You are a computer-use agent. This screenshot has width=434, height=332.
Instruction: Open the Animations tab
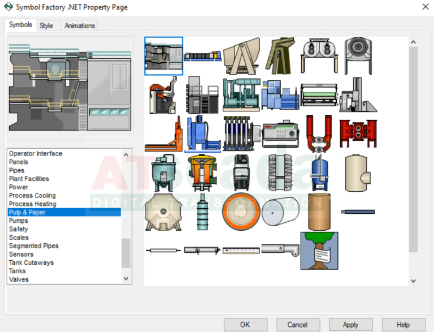click(80, 25)
